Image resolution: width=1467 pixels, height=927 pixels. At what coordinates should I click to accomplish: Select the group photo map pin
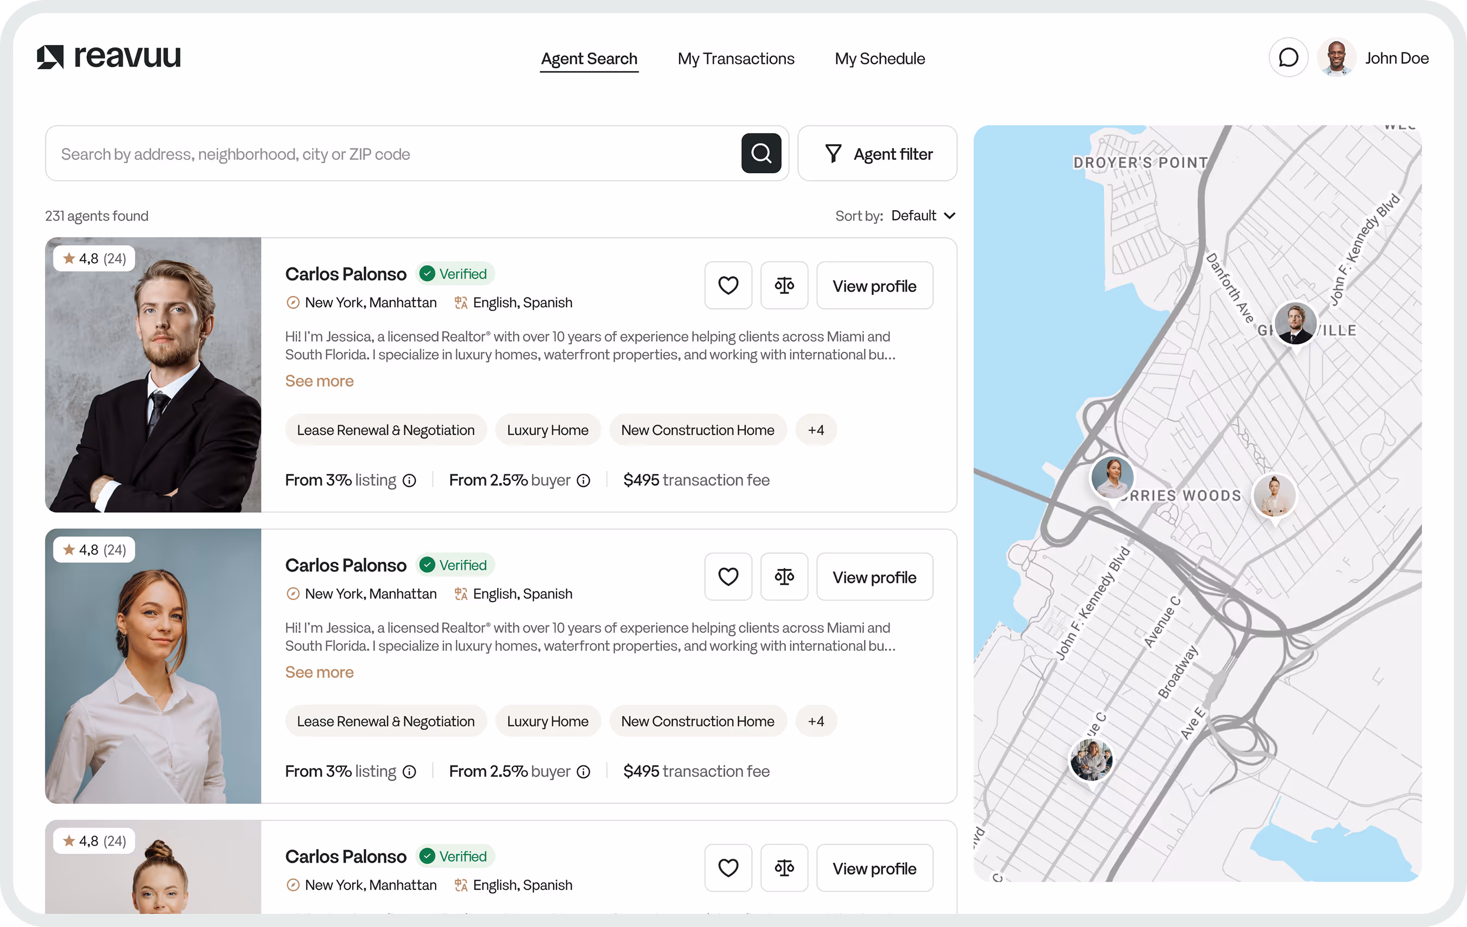(1091, 759)
